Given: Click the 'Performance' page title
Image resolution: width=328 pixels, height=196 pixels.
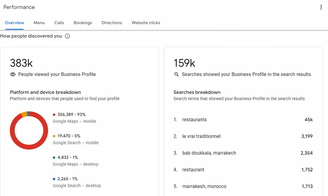Looking at the screenshot, I should coord(19,7).
